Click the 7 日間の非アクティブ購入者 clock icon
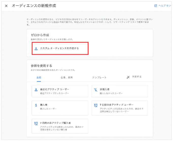This screenshot has height=141, width=173. (x=36, y=123)
